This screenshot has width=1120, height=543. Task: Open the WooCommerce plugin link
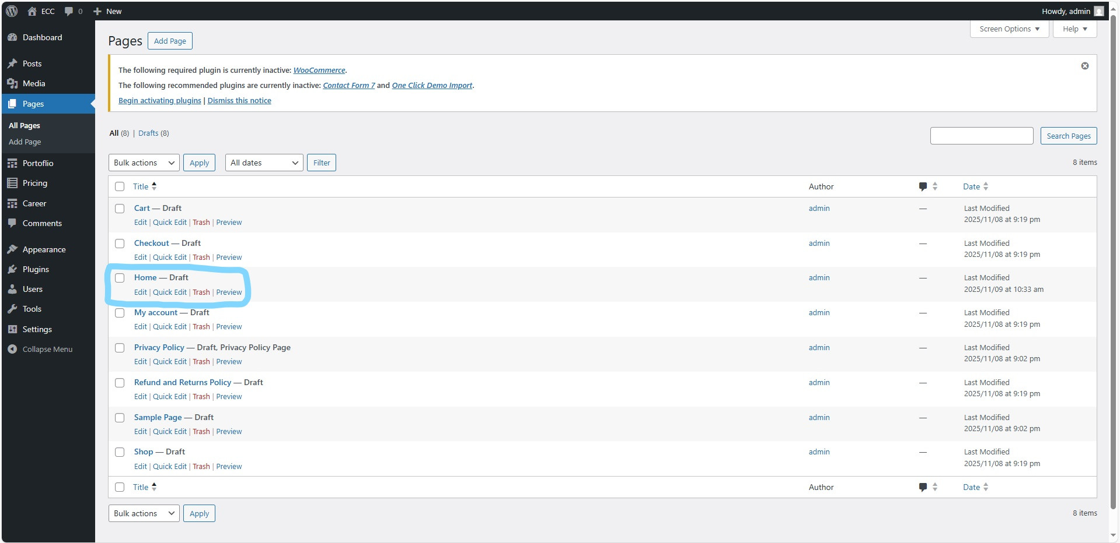319,70
